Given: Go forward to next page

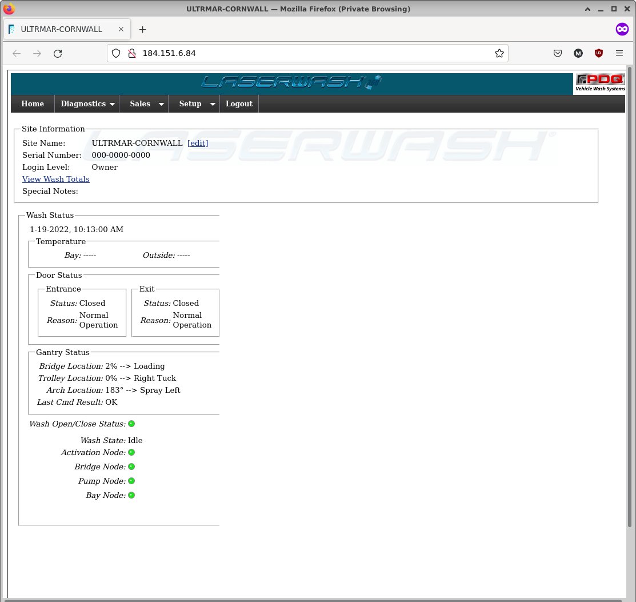Looking at the screenshot, I should click(37, 54).
